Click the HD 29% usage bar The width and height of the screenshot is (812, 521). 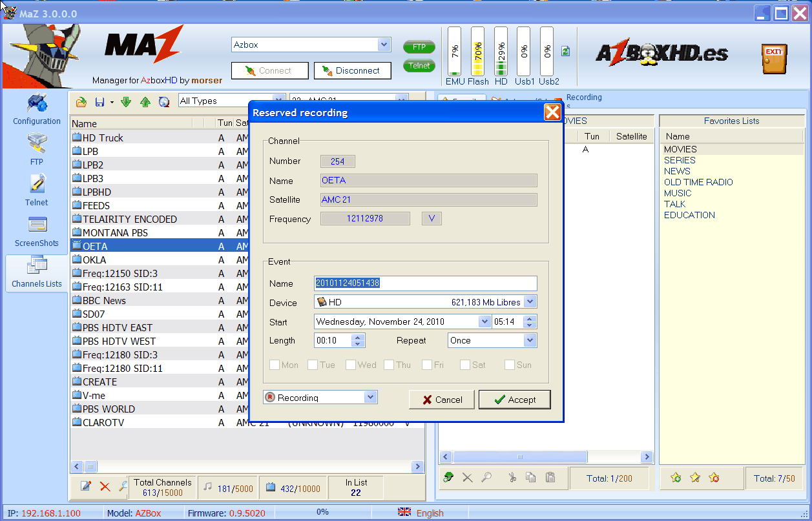click(x=501, y=52)
